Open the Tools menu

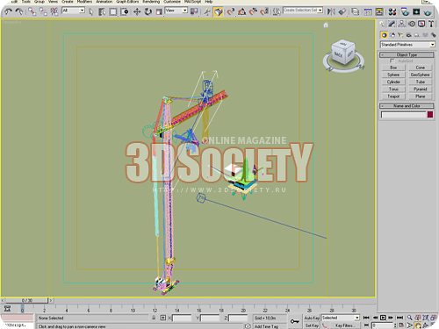[x=25, y=2]
